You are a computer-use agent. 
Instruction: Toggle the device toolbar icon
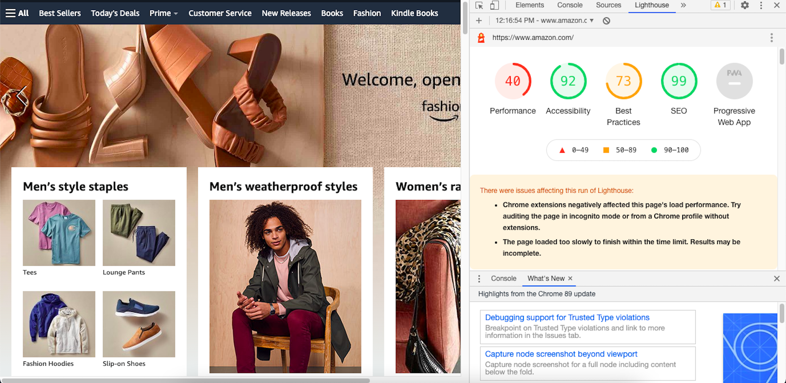click(494, 5)
